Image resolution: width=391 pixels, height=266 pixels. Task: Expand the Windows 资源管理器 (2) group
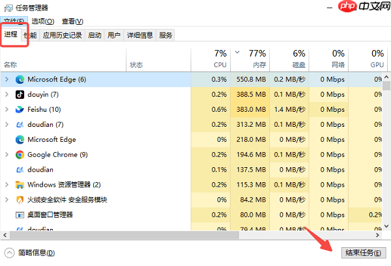tap(7, 185)
